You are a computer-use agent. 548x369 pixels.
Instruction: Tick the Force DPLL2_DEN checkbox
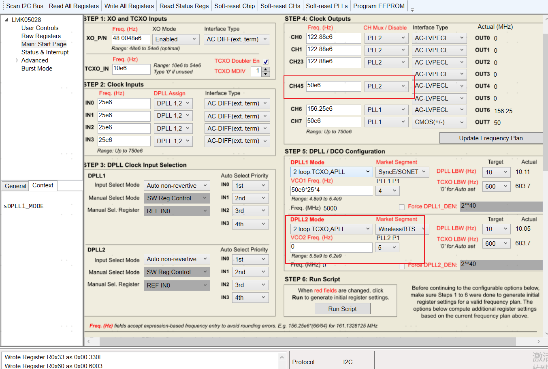pos(402,266)
